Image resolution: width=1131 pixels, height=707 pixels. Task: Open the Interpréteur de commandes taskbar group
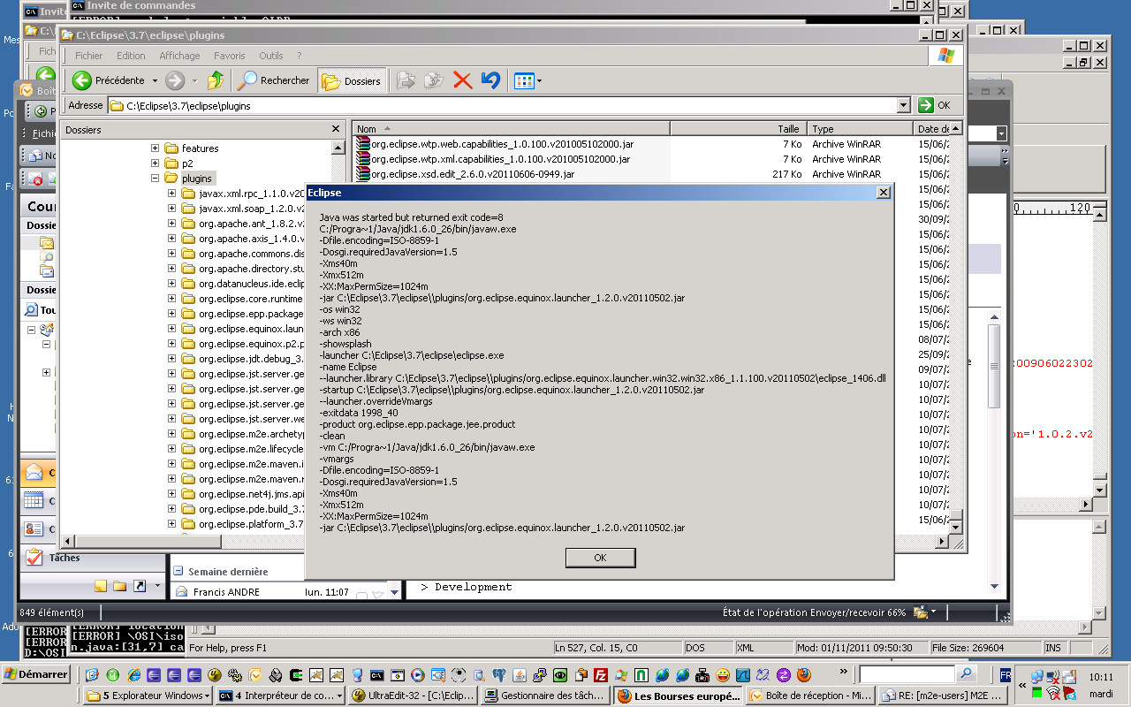(x=282, y=696)
